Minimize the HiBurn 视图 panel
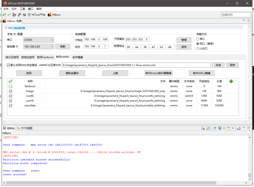 244,20
